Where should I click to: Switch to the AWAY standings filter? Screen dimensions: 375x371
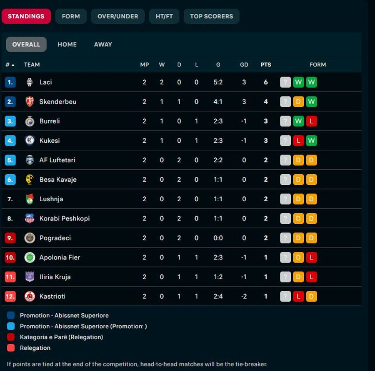103,45
